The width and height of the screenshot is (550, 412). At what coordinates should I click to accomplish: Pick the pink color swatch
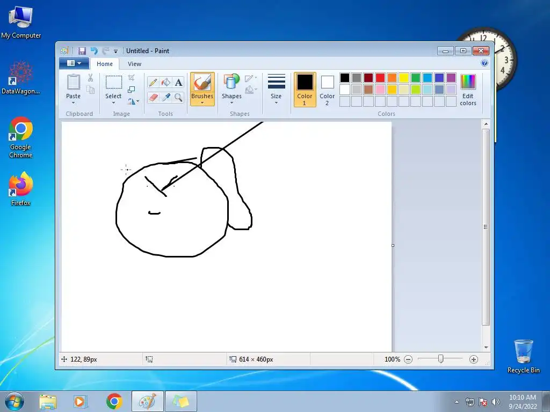pyautogui.click(x=380, y=90)
